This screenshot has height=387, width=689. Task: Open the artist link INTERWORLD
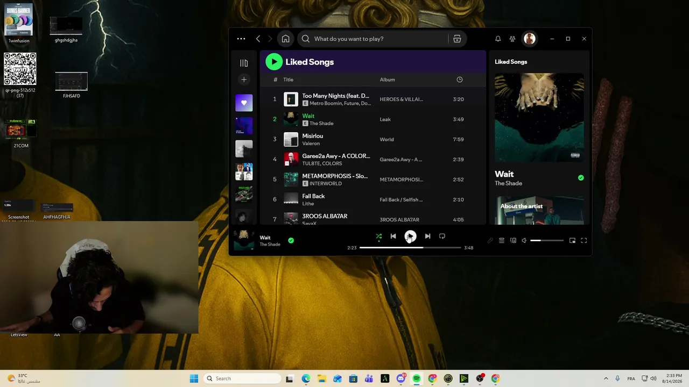tap(326, 184)
